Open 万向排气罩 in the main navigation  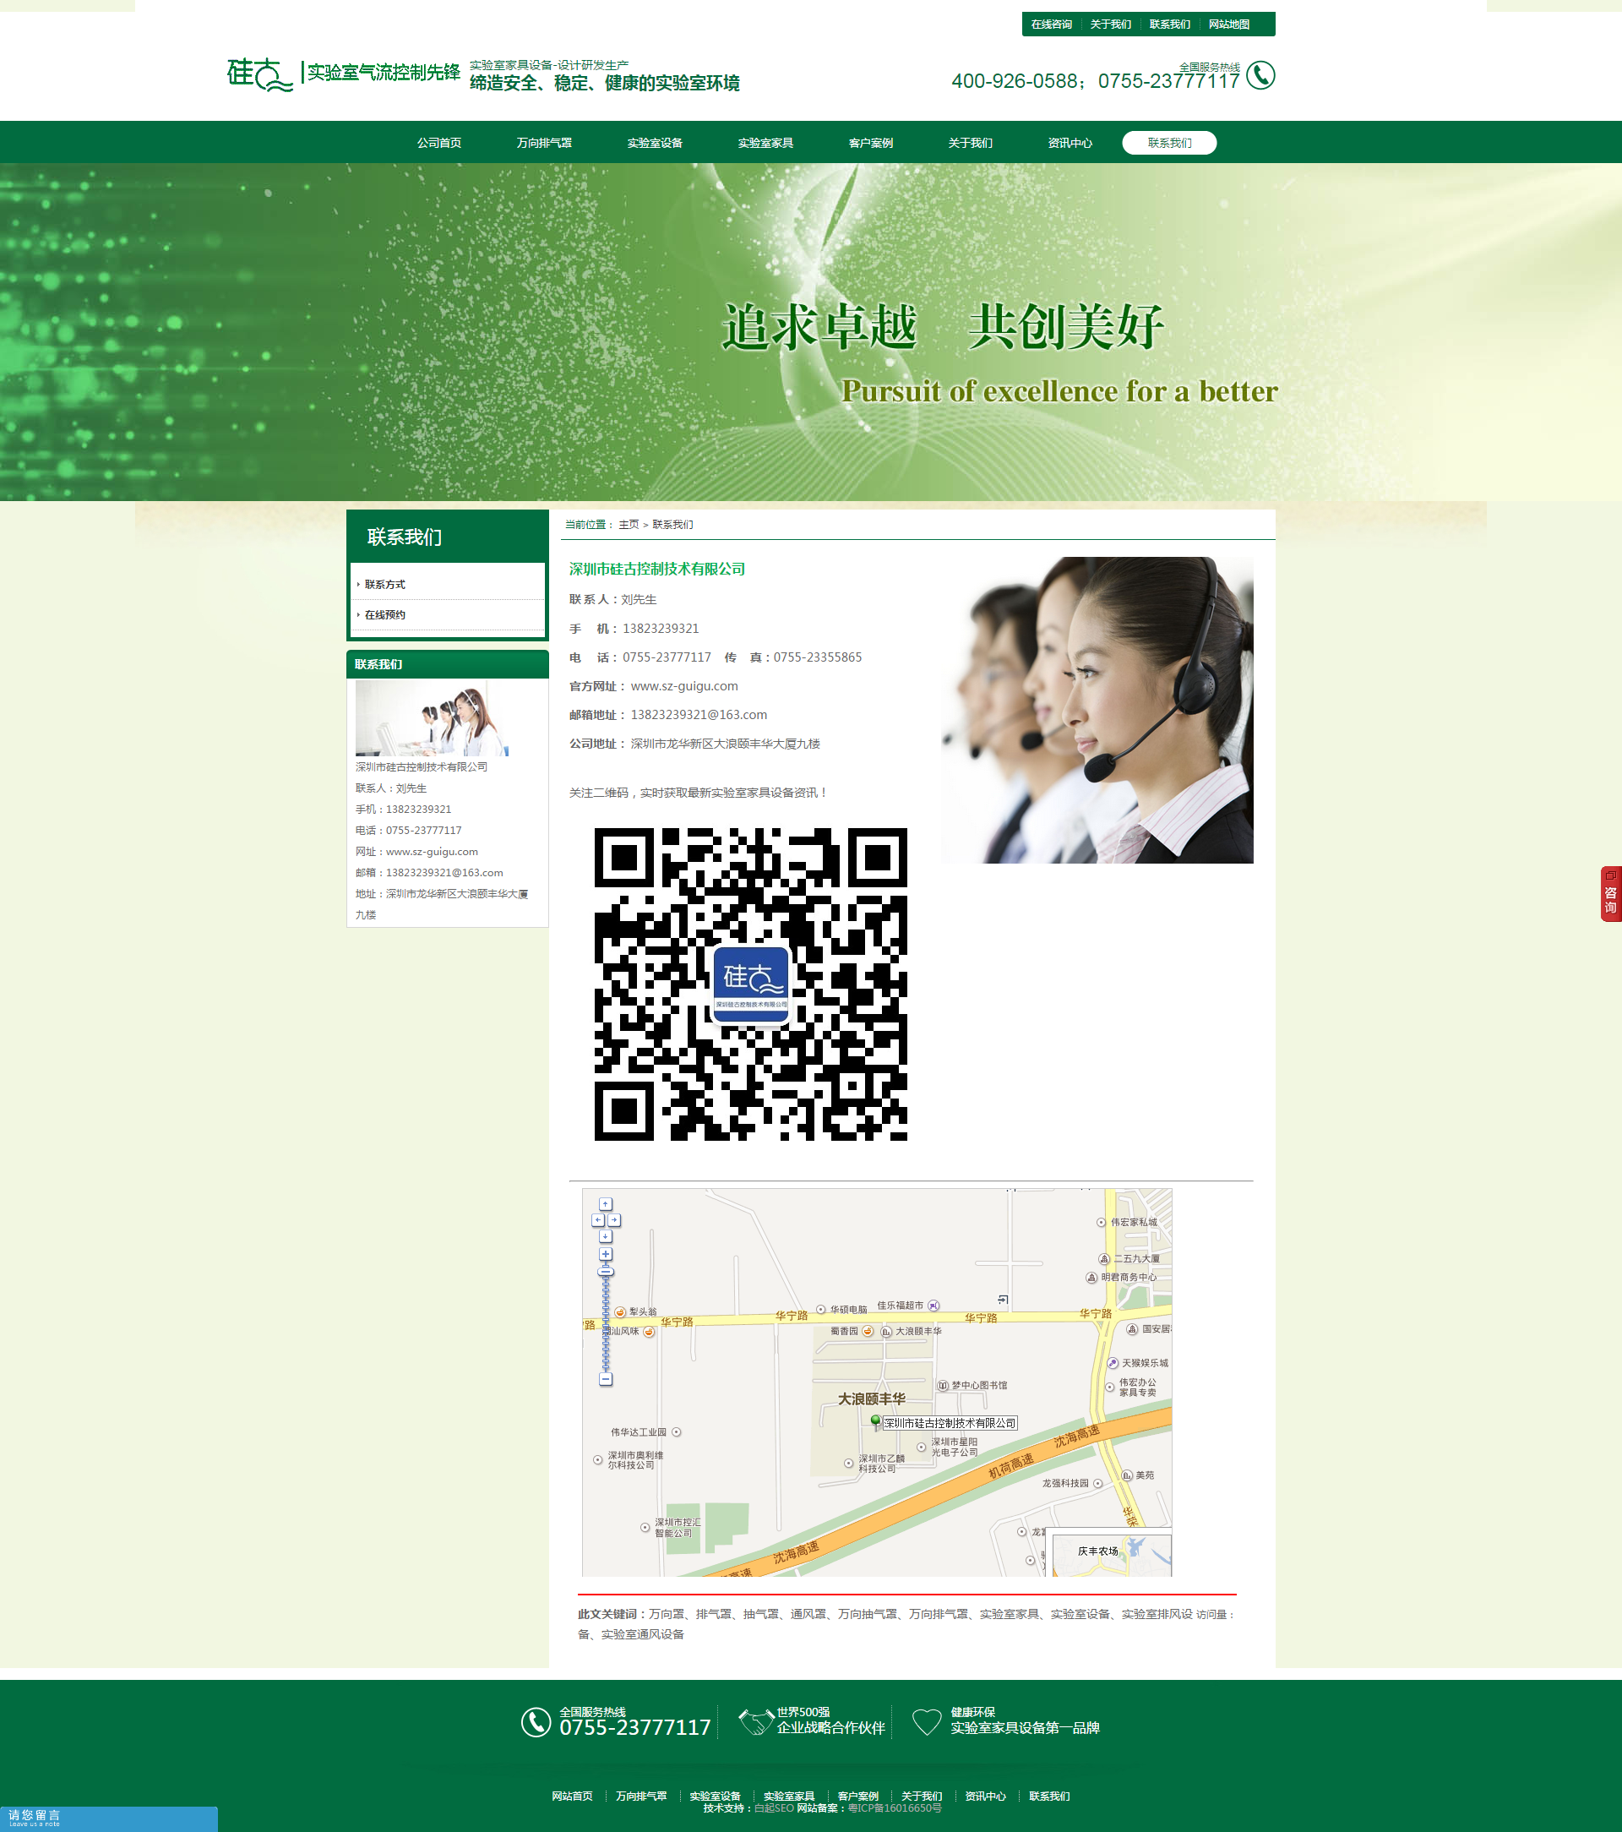tap(544, 143)
